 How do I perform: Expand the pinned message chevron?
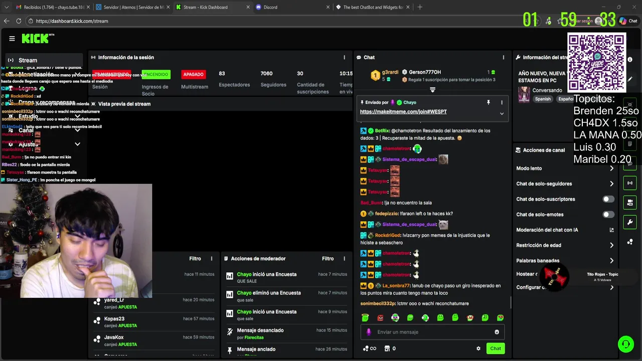502,113
